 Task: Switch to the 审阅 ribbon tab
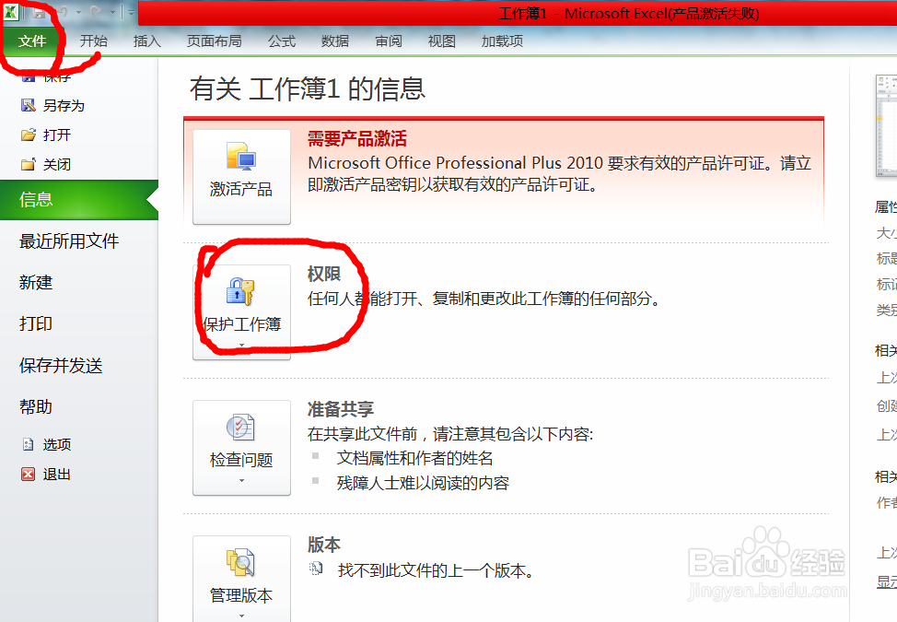point(388,41)
